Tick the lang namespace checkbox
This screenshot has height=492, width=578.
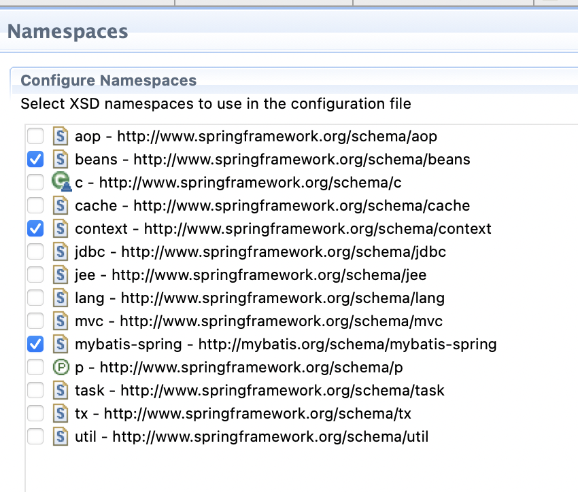(35, 298)
